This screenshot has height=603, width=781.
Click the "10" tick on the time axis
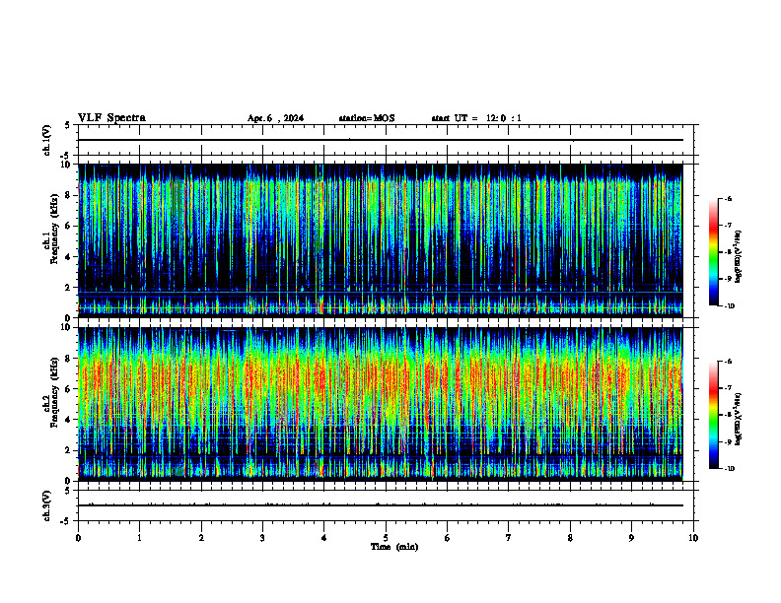click(x=693, y=538)
